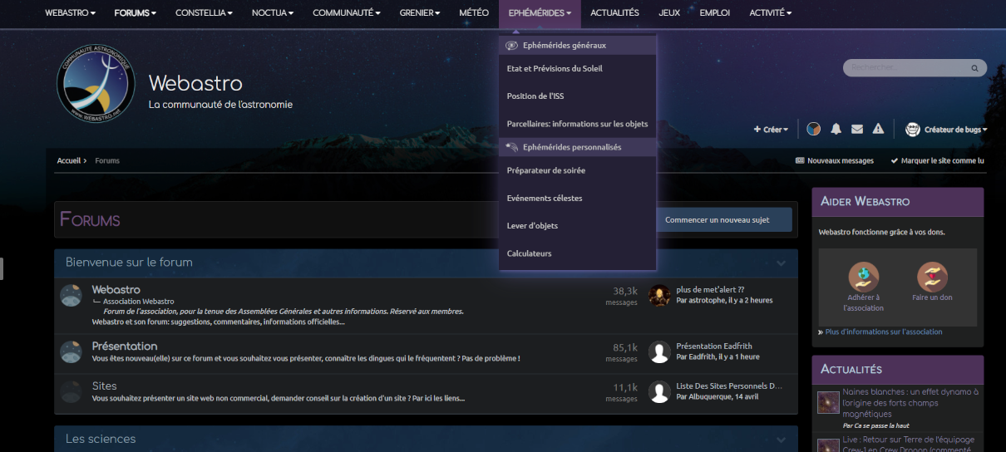
Task: Open astrotophe's avatar in Webastro row
Action: coord(659,295)
